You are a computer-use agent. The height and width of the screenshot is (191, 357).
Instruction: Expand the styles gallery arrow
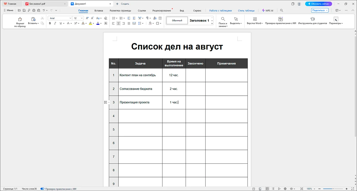[212, 24]
